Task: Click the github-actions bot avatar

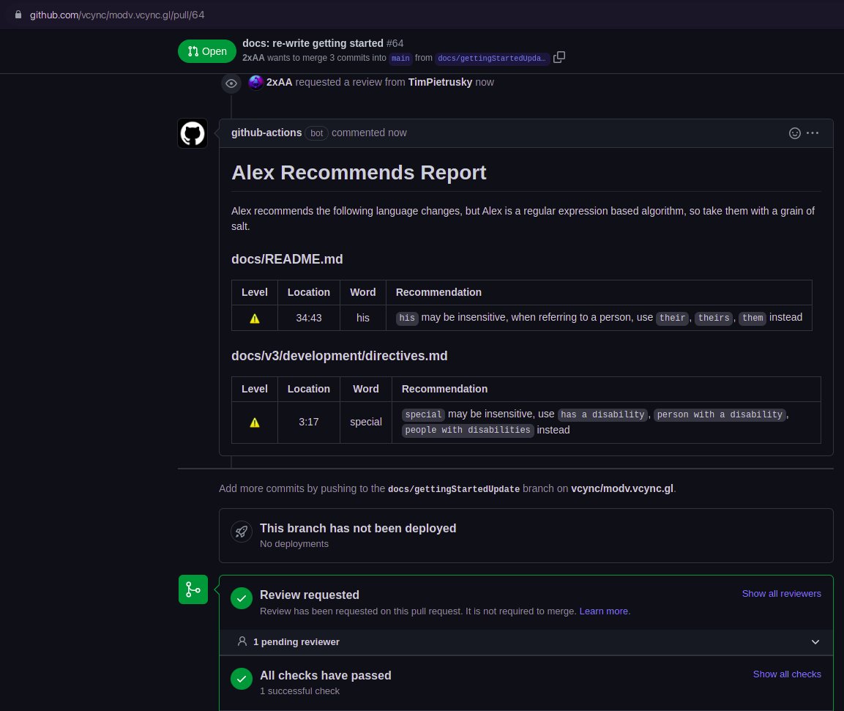Action: pyautogui.click(x=193, y=133)
